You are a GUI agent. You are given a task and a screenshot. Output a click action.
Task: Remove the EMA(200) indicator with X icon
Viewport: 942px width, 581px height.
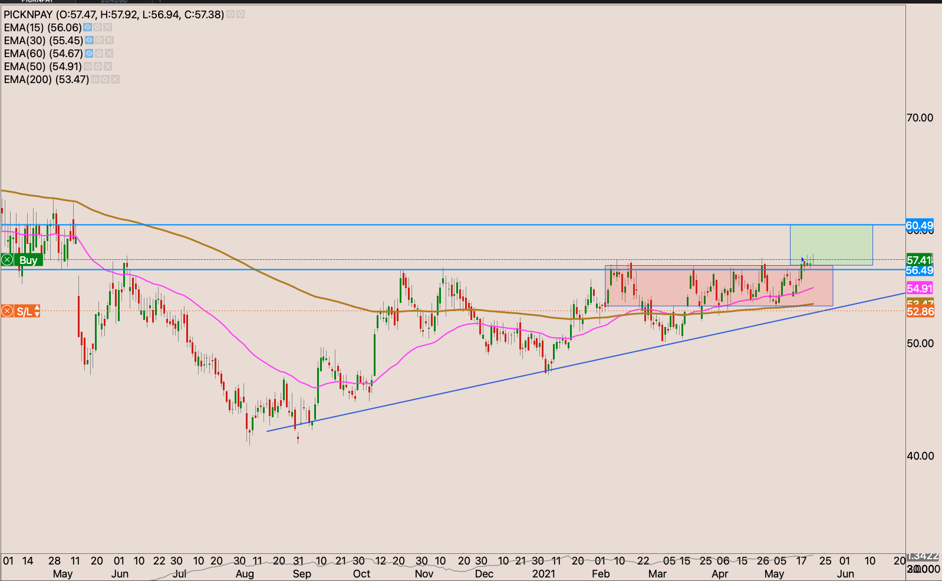pyautogui.click(x=115, y=80)
